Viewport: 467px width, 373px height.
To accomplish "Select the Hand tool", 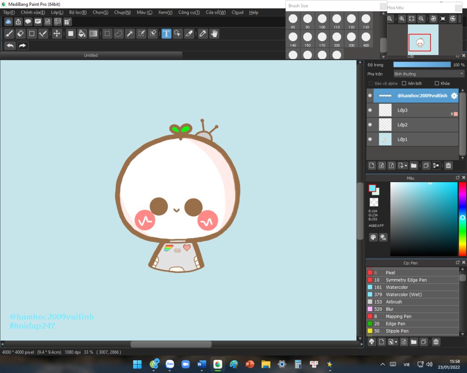I will click(214, 34).
